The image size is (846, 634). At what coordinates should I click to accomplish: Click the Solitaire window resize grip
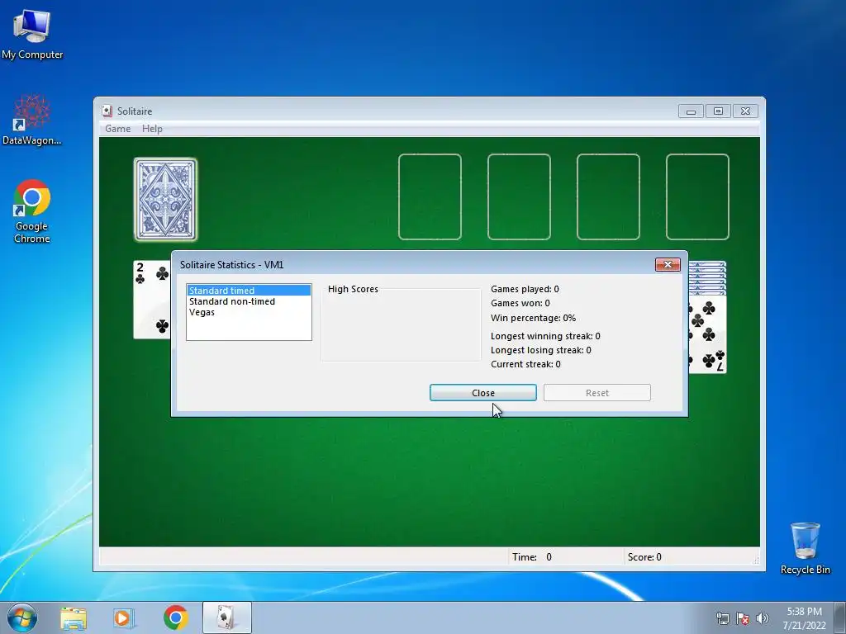tap(755, 561)
